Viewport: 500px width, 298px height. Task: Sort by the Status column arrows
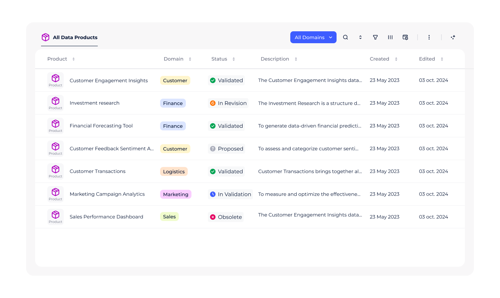(x=234, y=59)
